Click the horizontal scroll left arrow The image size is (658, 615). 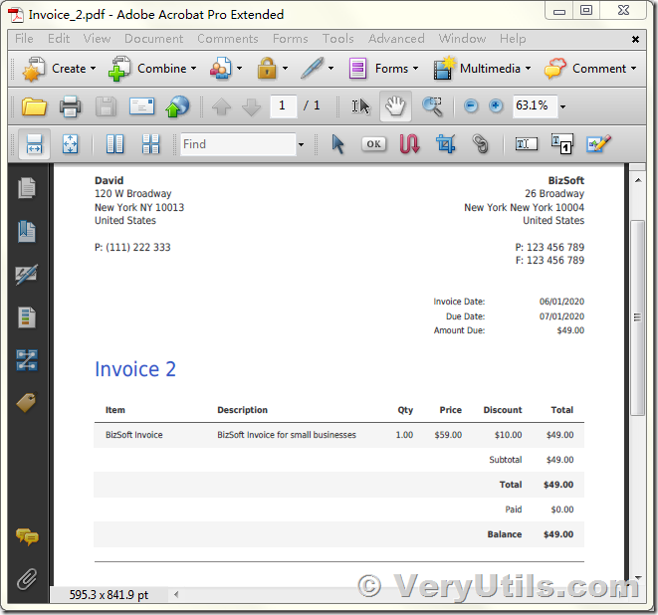coord(176,594)
